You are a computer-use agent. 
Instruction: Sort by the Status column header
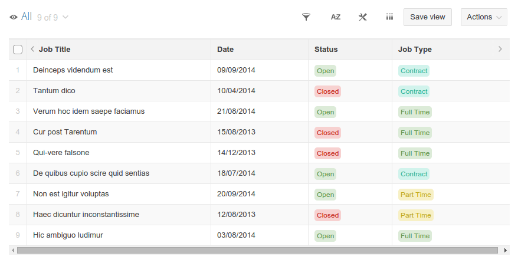coord(326,50)
